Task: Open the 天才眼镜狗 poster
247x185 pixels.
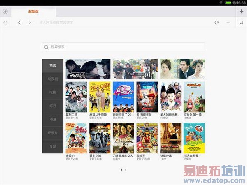Action: coord(147,97)
